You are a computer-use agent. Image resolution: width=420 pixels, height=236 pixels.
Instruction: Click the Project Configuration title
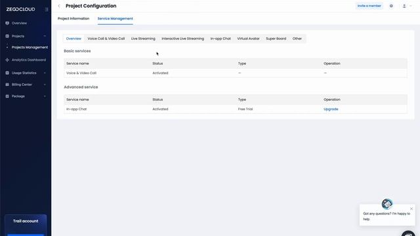click(91, 6)
